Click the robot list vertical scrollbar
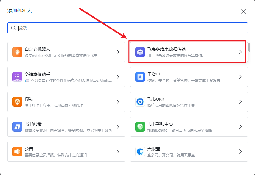Screen dimensions: 255x175 coord(249,47)
